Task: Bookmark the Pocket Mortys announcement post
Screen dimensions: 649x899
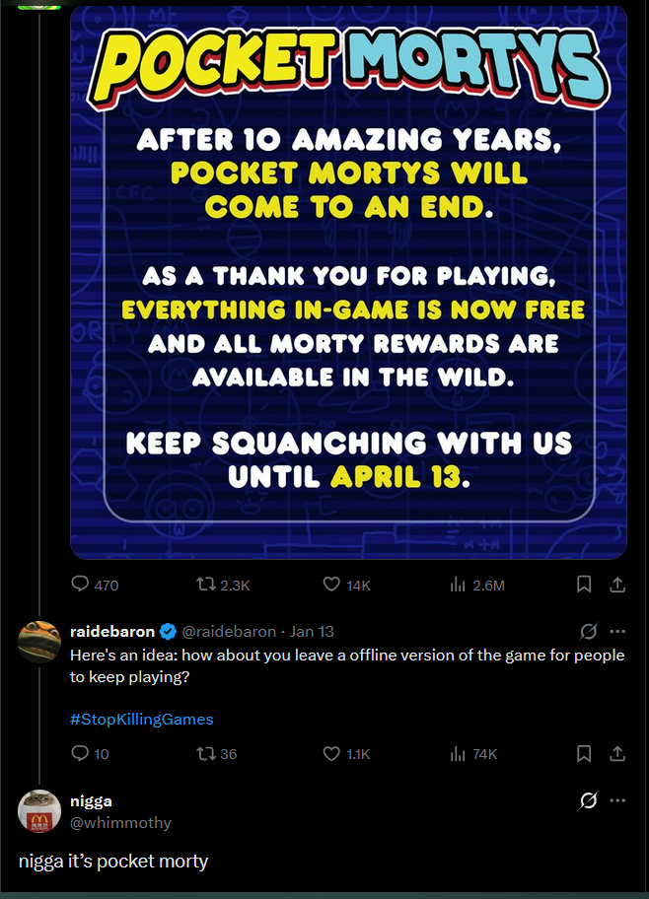Action: point(584,585)
